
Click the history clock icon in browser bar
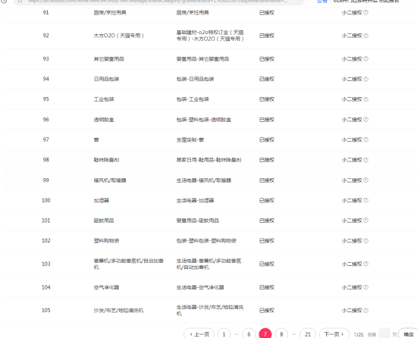pyautogui.click(x=4, y=2)
